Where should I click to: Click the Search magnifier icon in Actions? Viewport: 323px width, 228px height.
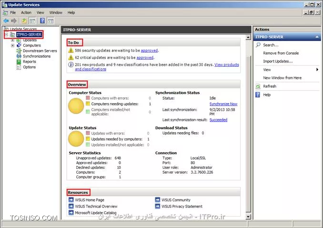pos(258,45)
